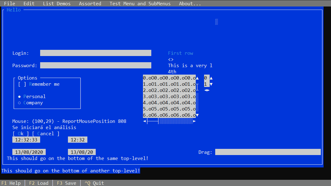Image resolution: width=331 pixels, height=186 pixels.
Task: Click list scrollbar up arrow
Action: 197,78
